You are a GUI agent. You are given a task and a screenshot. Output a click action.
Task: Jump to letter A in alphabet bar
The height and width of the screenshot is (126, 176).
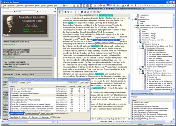click(x=147, y=6)
